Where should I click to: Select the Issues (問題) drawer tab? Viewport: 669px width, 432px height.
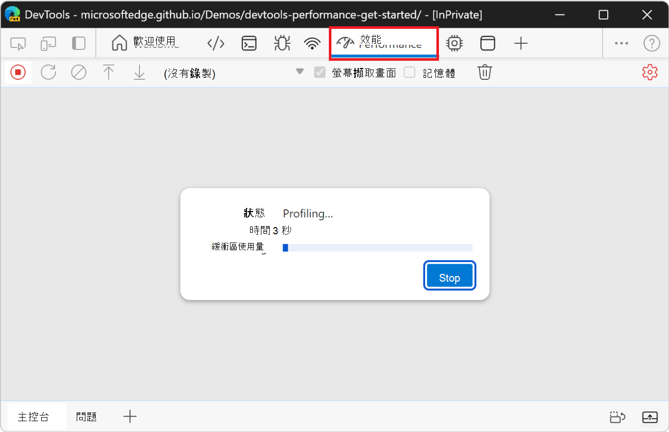pos(86,417)
